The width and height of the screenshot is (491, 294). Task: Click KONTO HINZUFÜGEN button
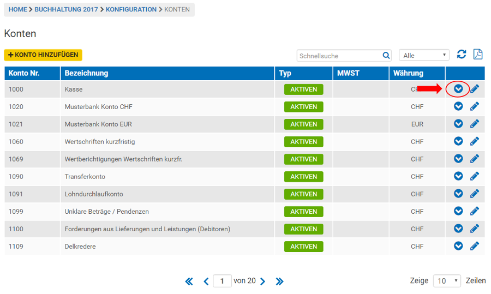coord(43,55)
